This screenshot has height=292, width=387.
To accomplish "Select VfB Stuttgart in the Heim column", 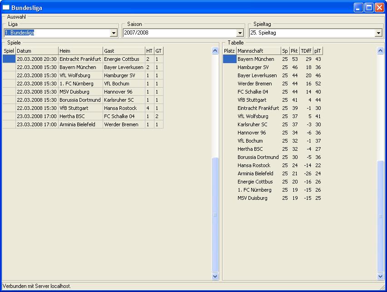I will 80,108.
